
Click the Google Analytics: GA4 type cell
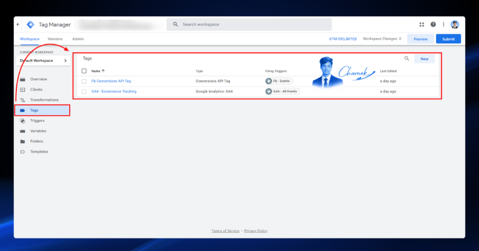click(x=214, y=91)
